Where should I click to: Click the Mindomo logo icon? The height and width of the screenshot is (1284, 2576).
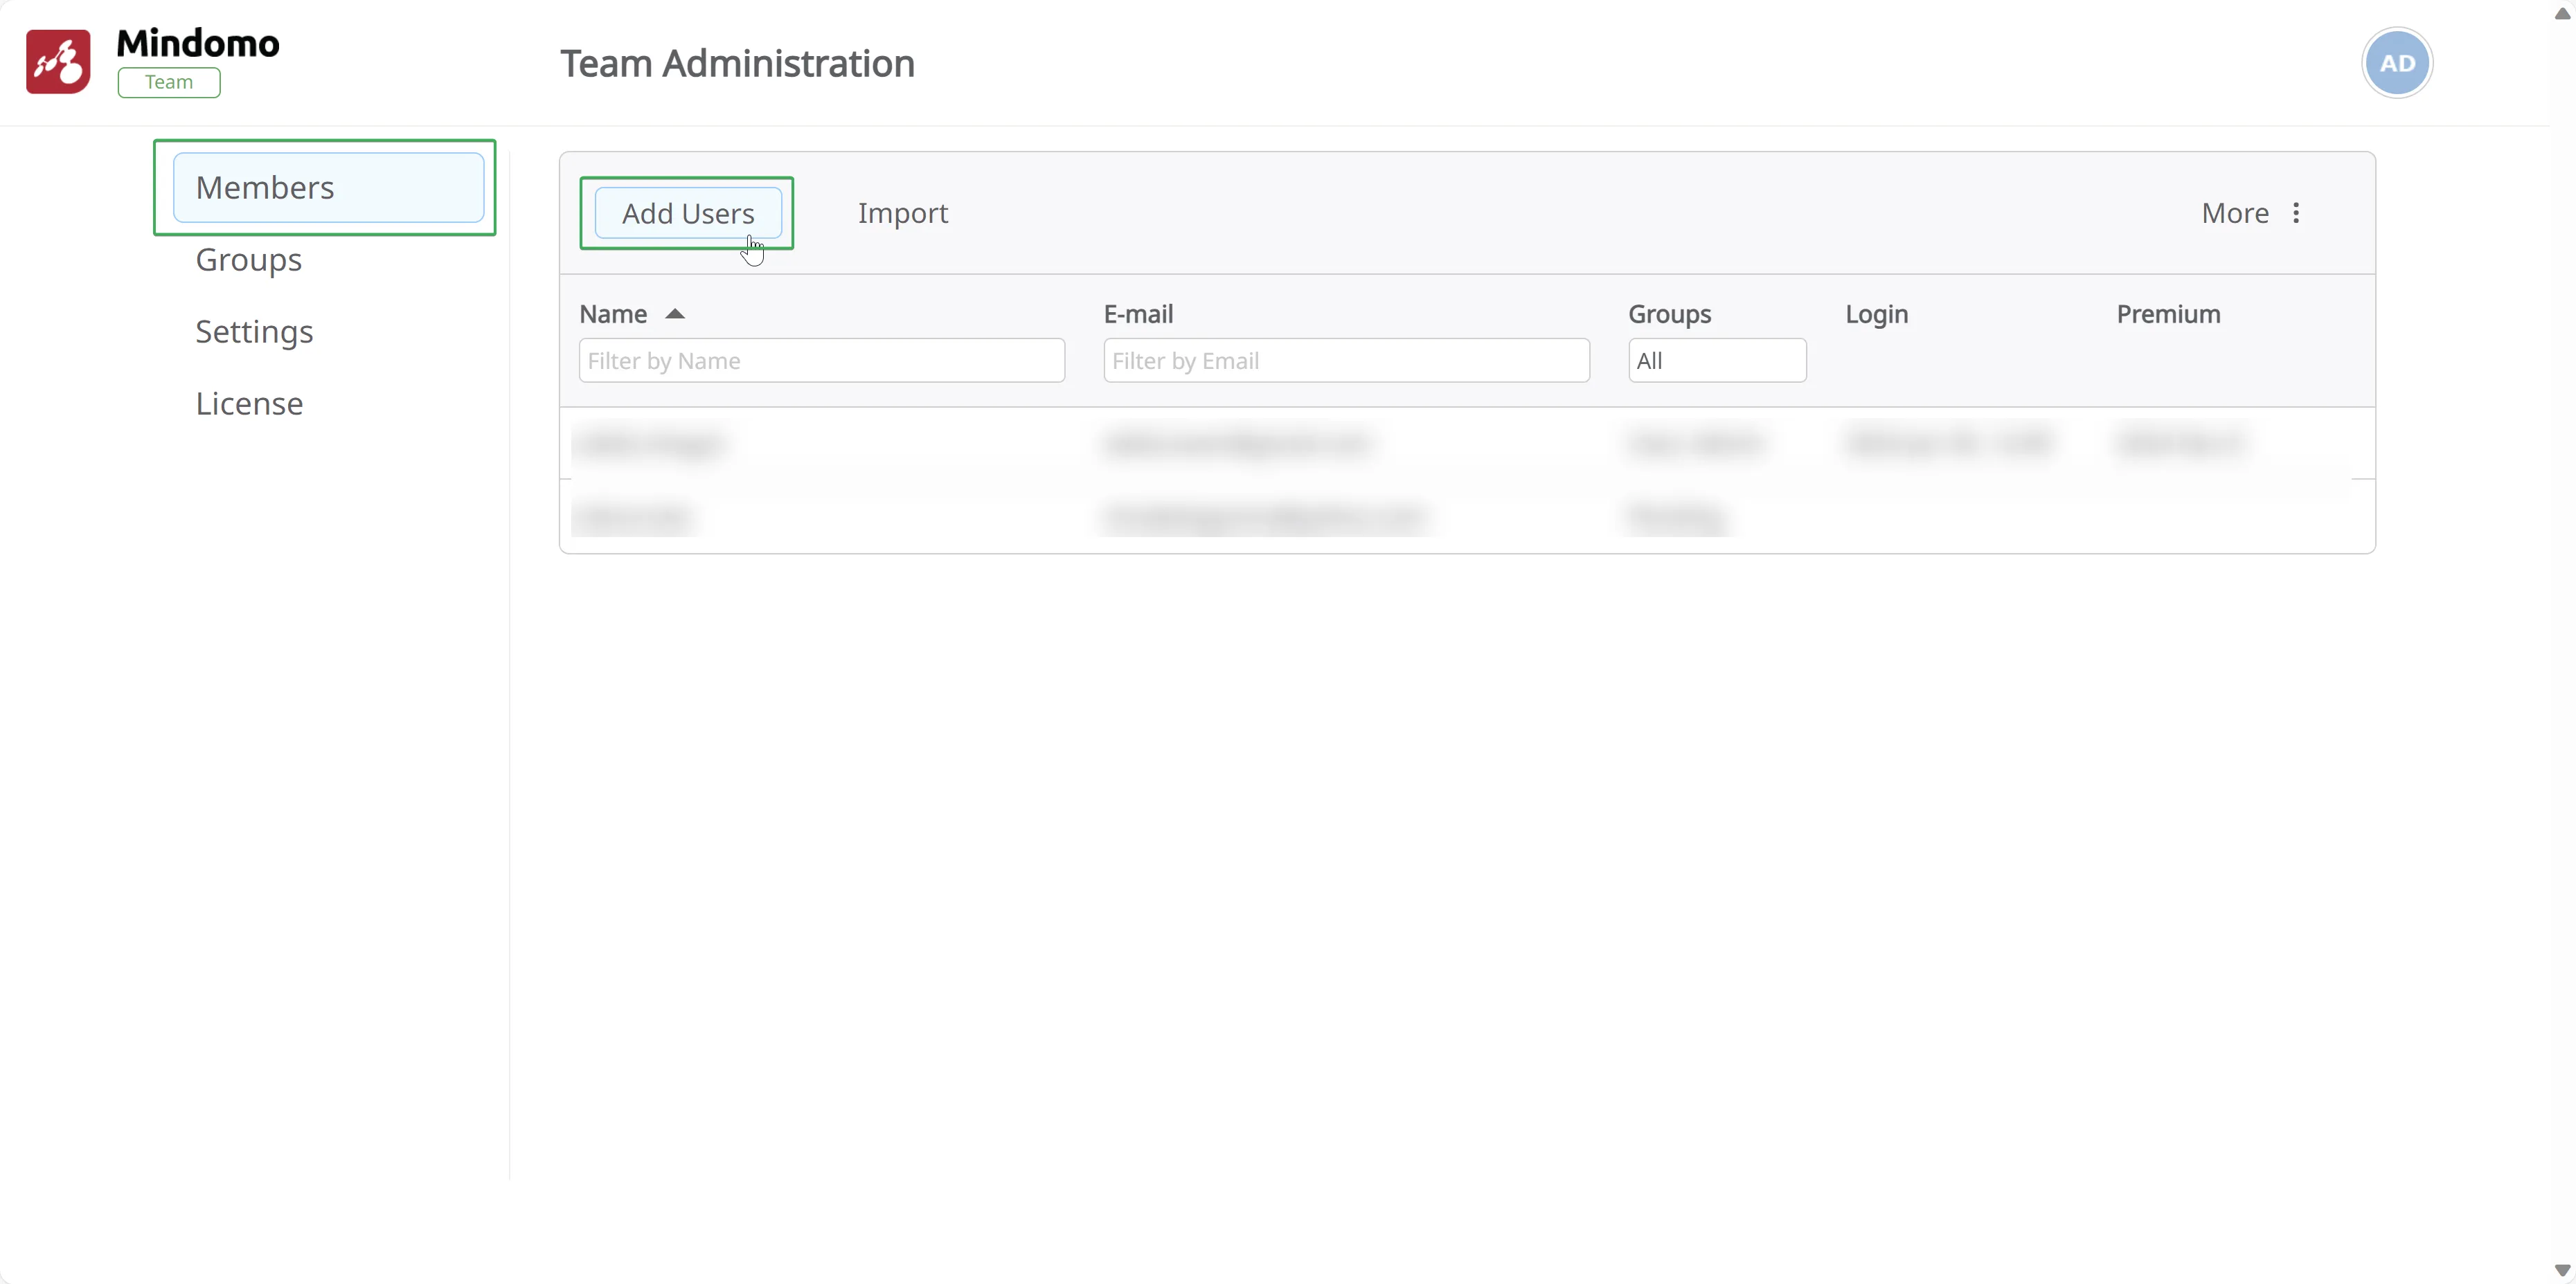pyautogui.click(x=58, y=62)
